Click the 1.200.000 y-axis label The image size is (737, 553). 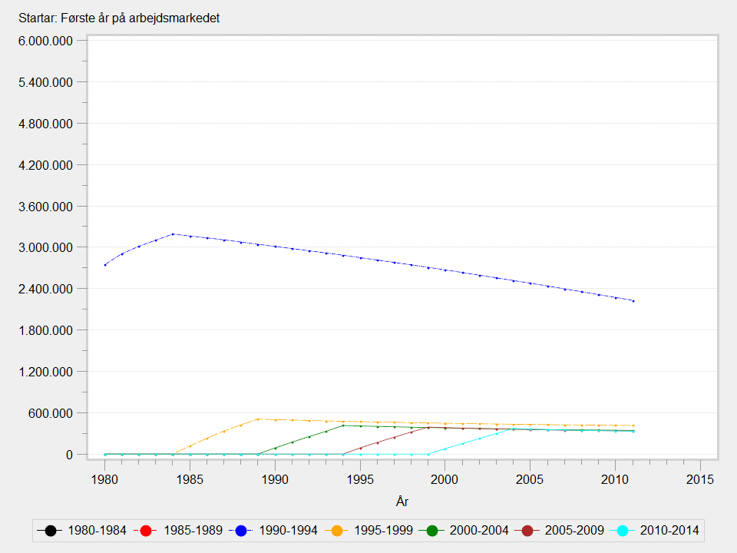[45, 372]
